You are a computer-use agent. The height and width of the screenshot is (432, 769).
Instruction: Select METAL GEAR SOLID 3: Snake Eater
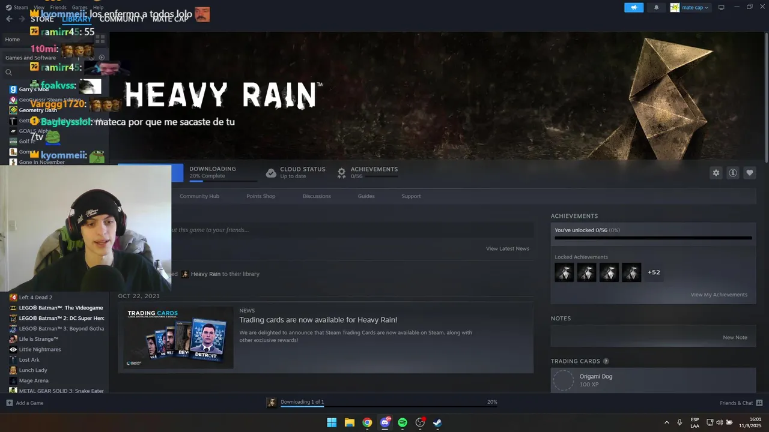tap(61, 391)
